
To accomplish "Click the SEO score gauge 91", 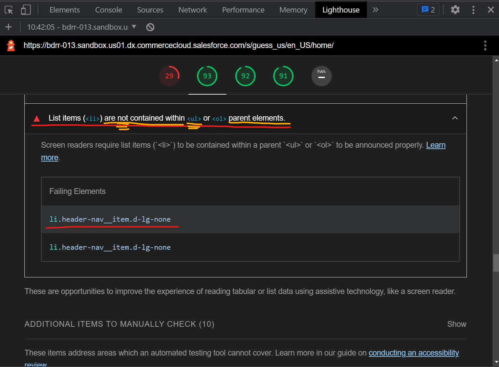I will (283, 76).
